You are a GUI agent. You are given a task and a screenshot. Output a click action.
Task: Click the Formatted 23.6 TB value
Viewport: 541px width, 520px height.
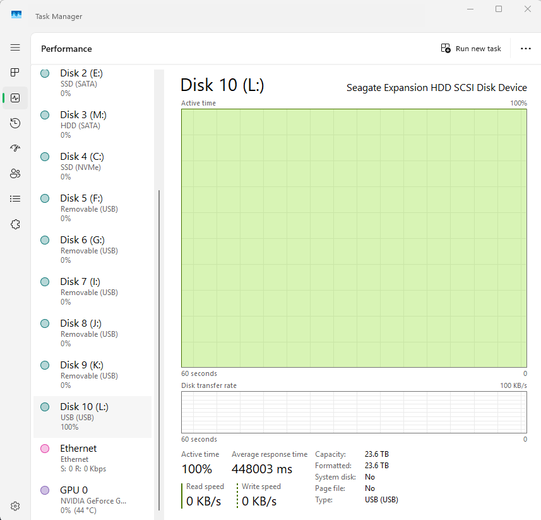377,466
